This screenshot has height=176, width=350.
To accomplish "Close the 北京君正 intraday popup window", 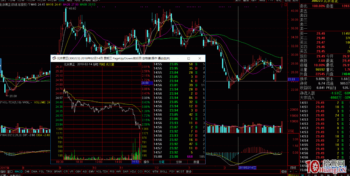I will 200,58.
